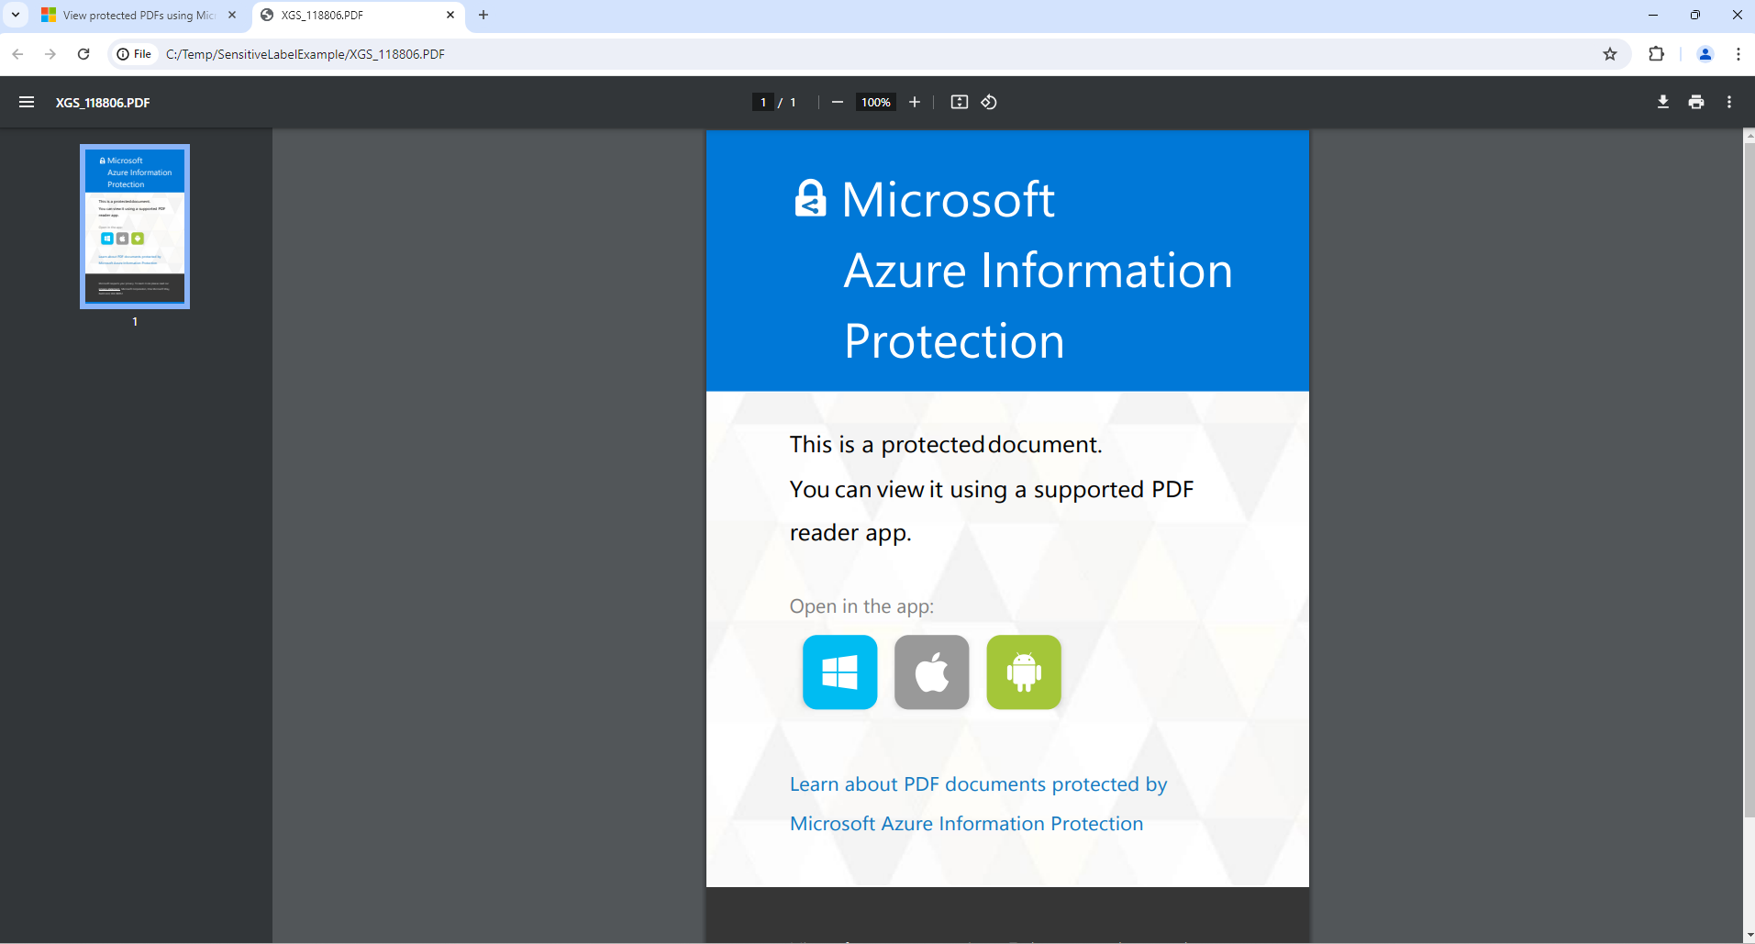
Task: Open the Extensions puzzle icon
Action: point(1656,54)
